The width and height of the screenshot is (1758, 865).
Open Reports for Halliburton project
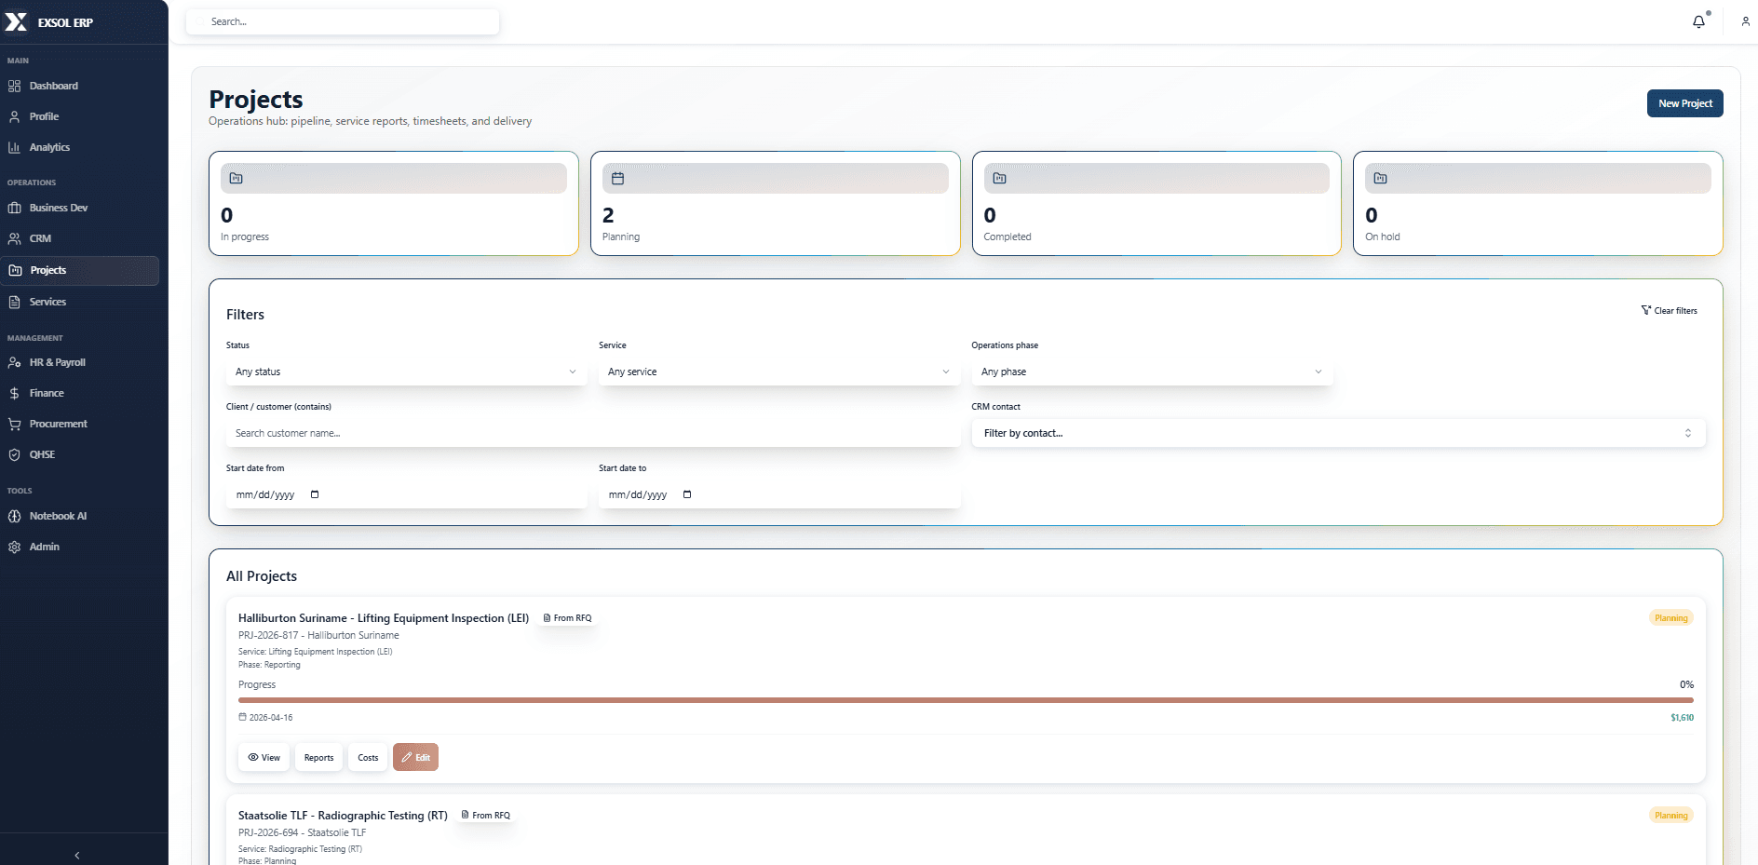(x=318, y=757)
